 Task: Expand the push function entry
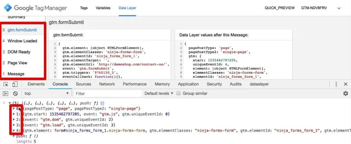click(x=14, y=136)
